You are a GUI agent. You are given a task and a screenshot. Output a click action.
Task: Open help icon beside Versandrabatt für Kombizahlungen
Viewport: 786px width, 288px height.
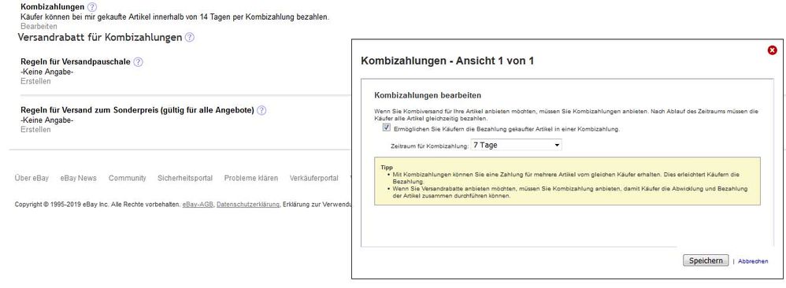(x=190, y=38)
